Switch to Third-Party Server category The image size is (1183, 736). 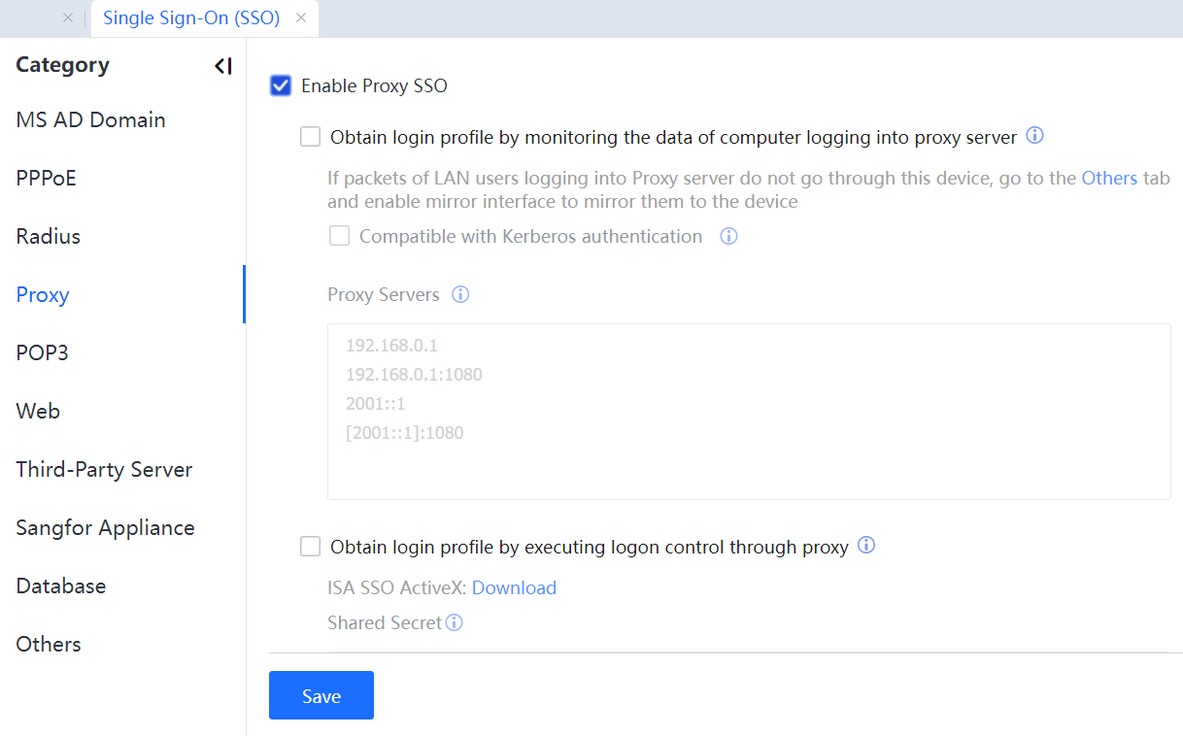[104, 469]
